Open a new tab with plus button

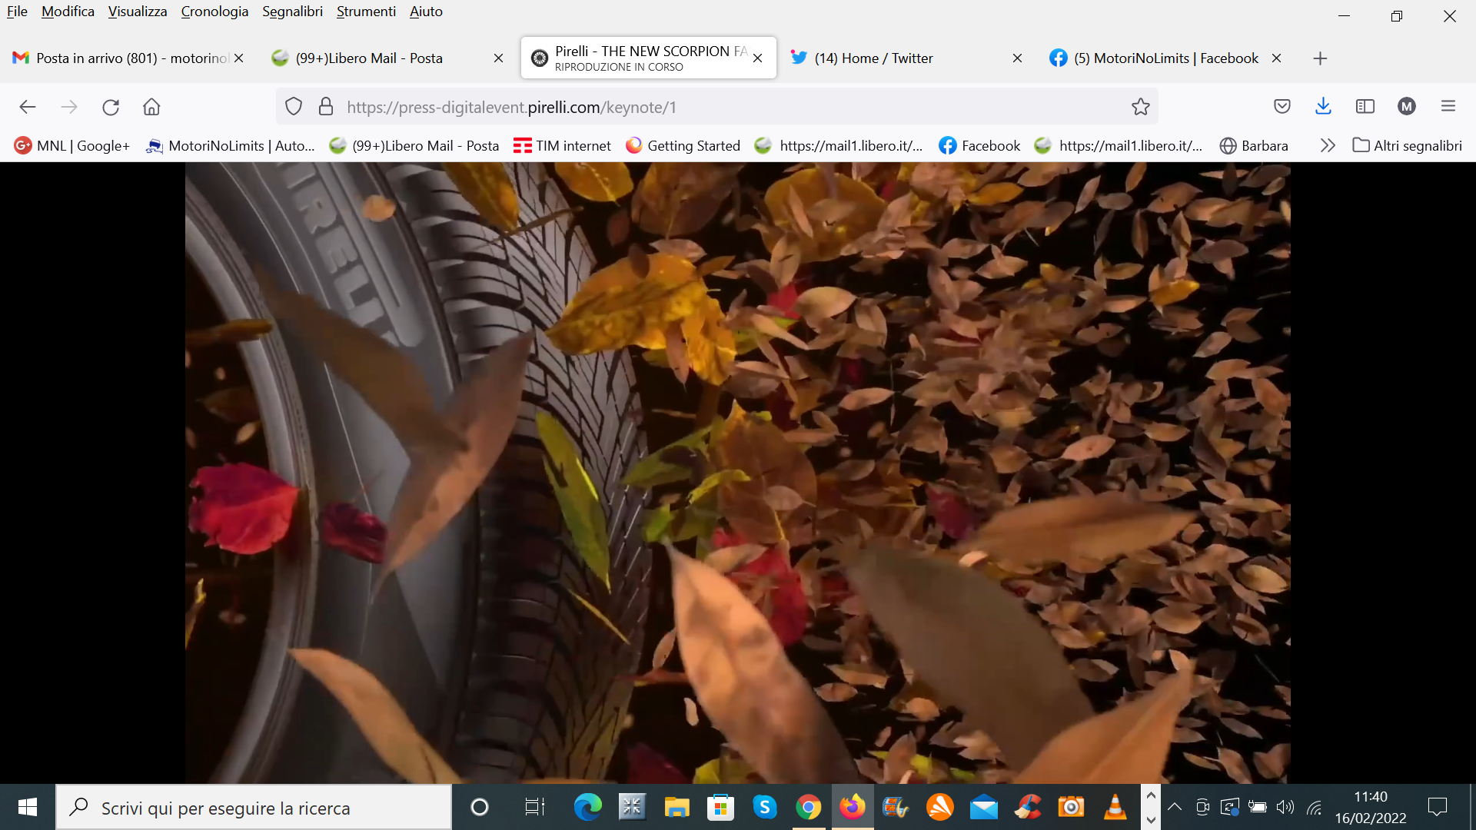tap(1320, 58)
